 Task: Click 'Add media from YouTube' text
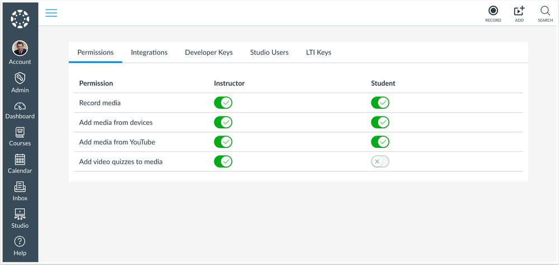point(117,142)
